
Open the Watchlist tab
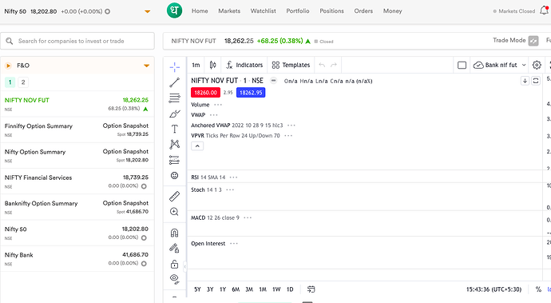[263, 11]
